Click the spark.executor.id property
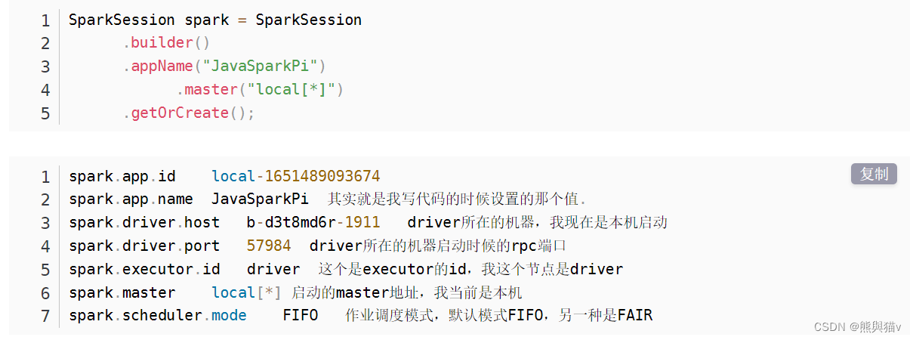The width and height of the screenshot is (913, 340). tap(144, 270)
